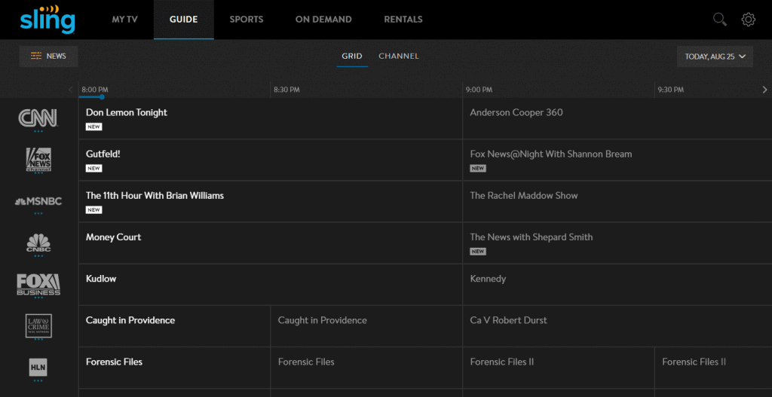The width and height of the screenshot is (772, 397).
Task: Open The News with Shepard Smith
Action: (617, 243)
